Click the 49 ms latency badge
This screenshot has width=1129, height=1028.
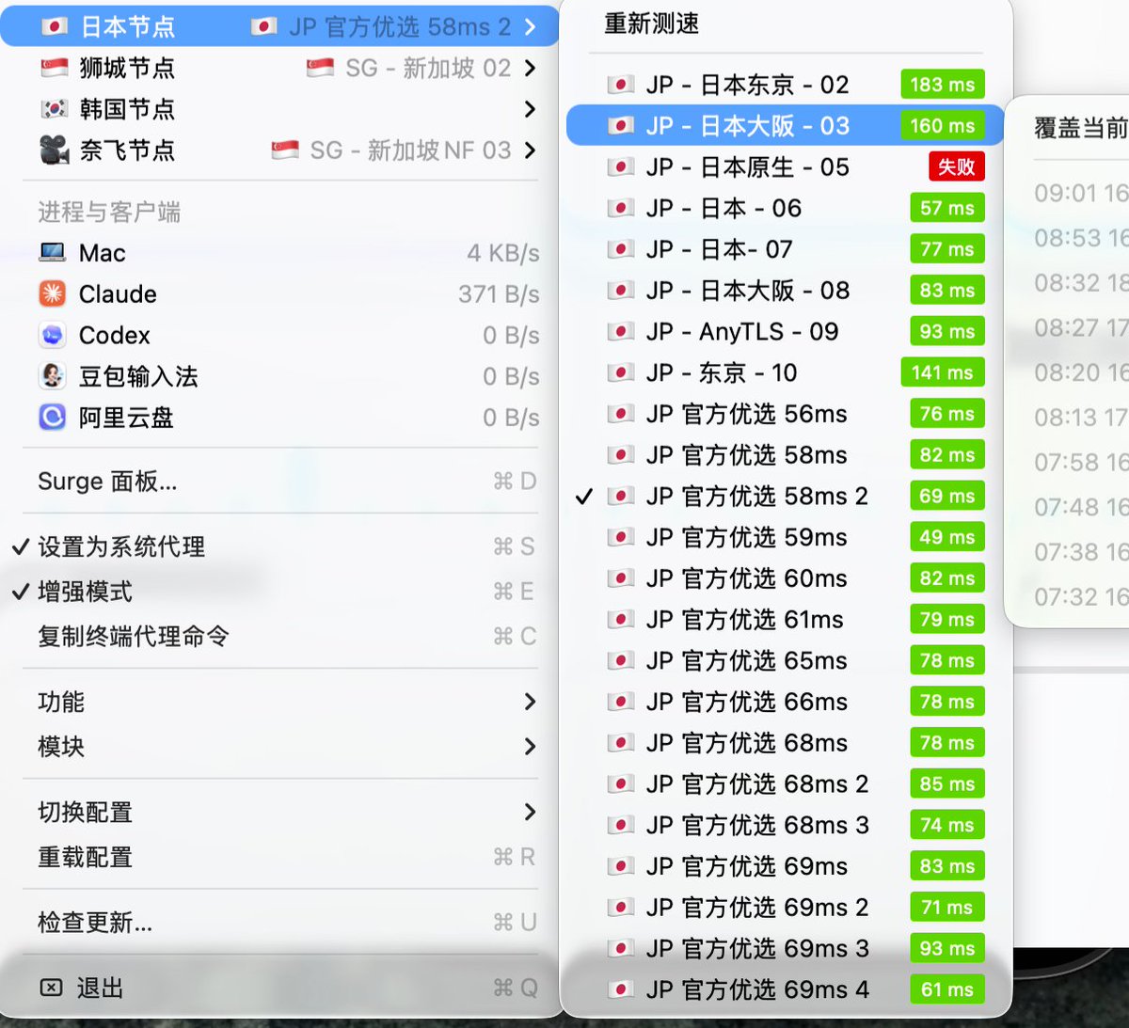(x=947, y=537)
